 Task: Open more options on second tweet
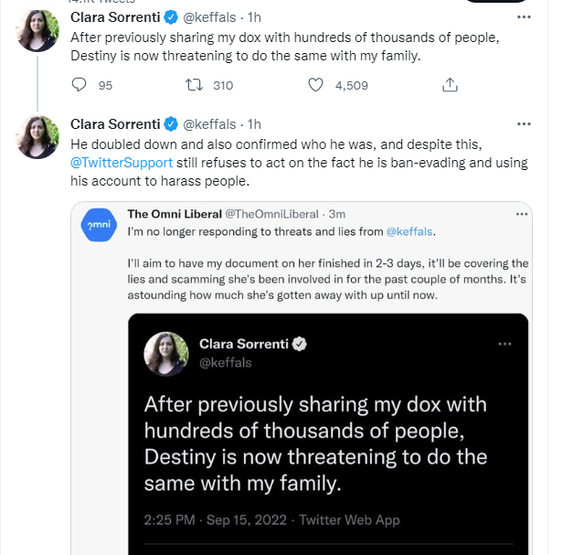(x=524, y=123)
